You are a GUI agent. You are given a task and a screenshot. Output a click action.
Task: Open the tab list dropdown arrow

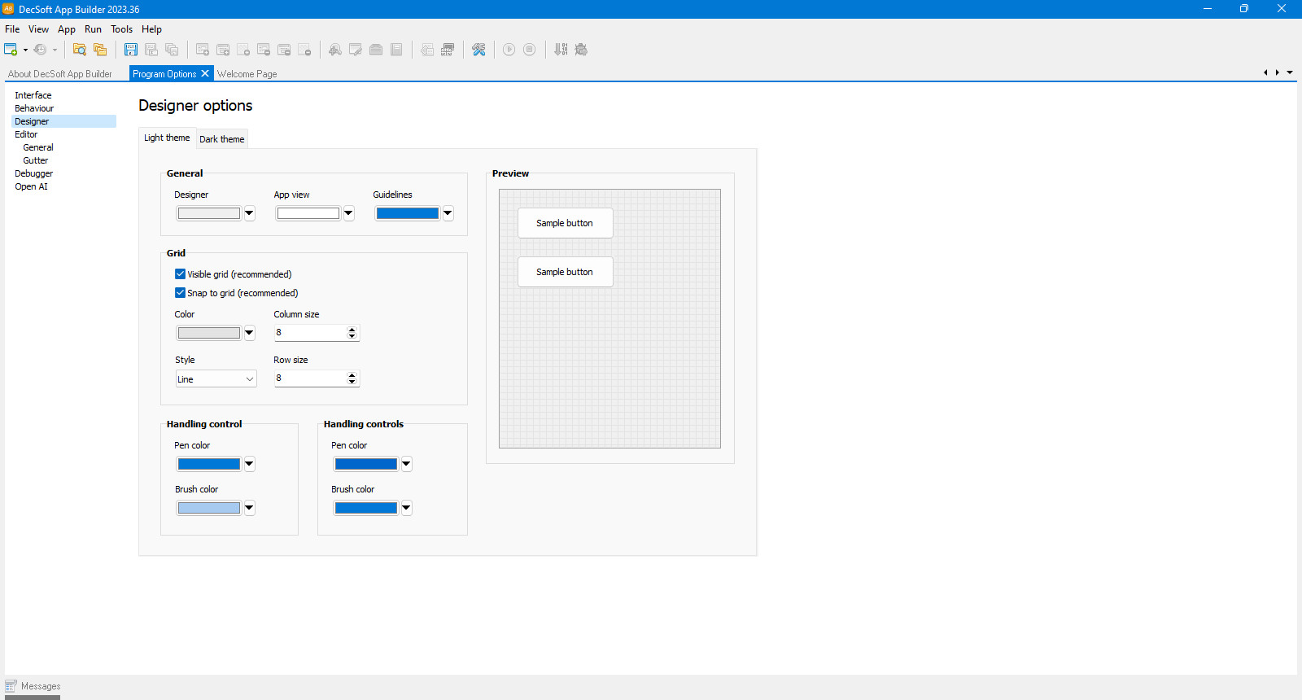pos(1290,72)
